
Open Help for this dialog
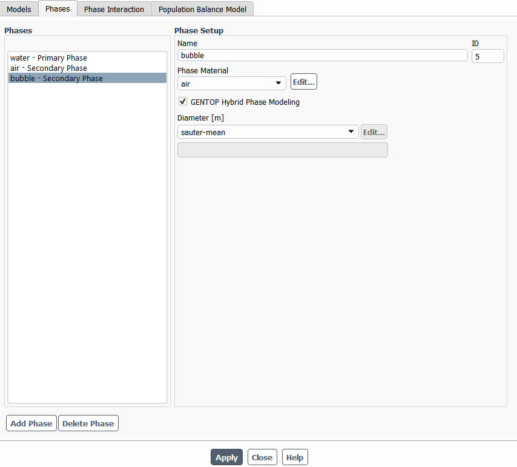pos(295,457)
